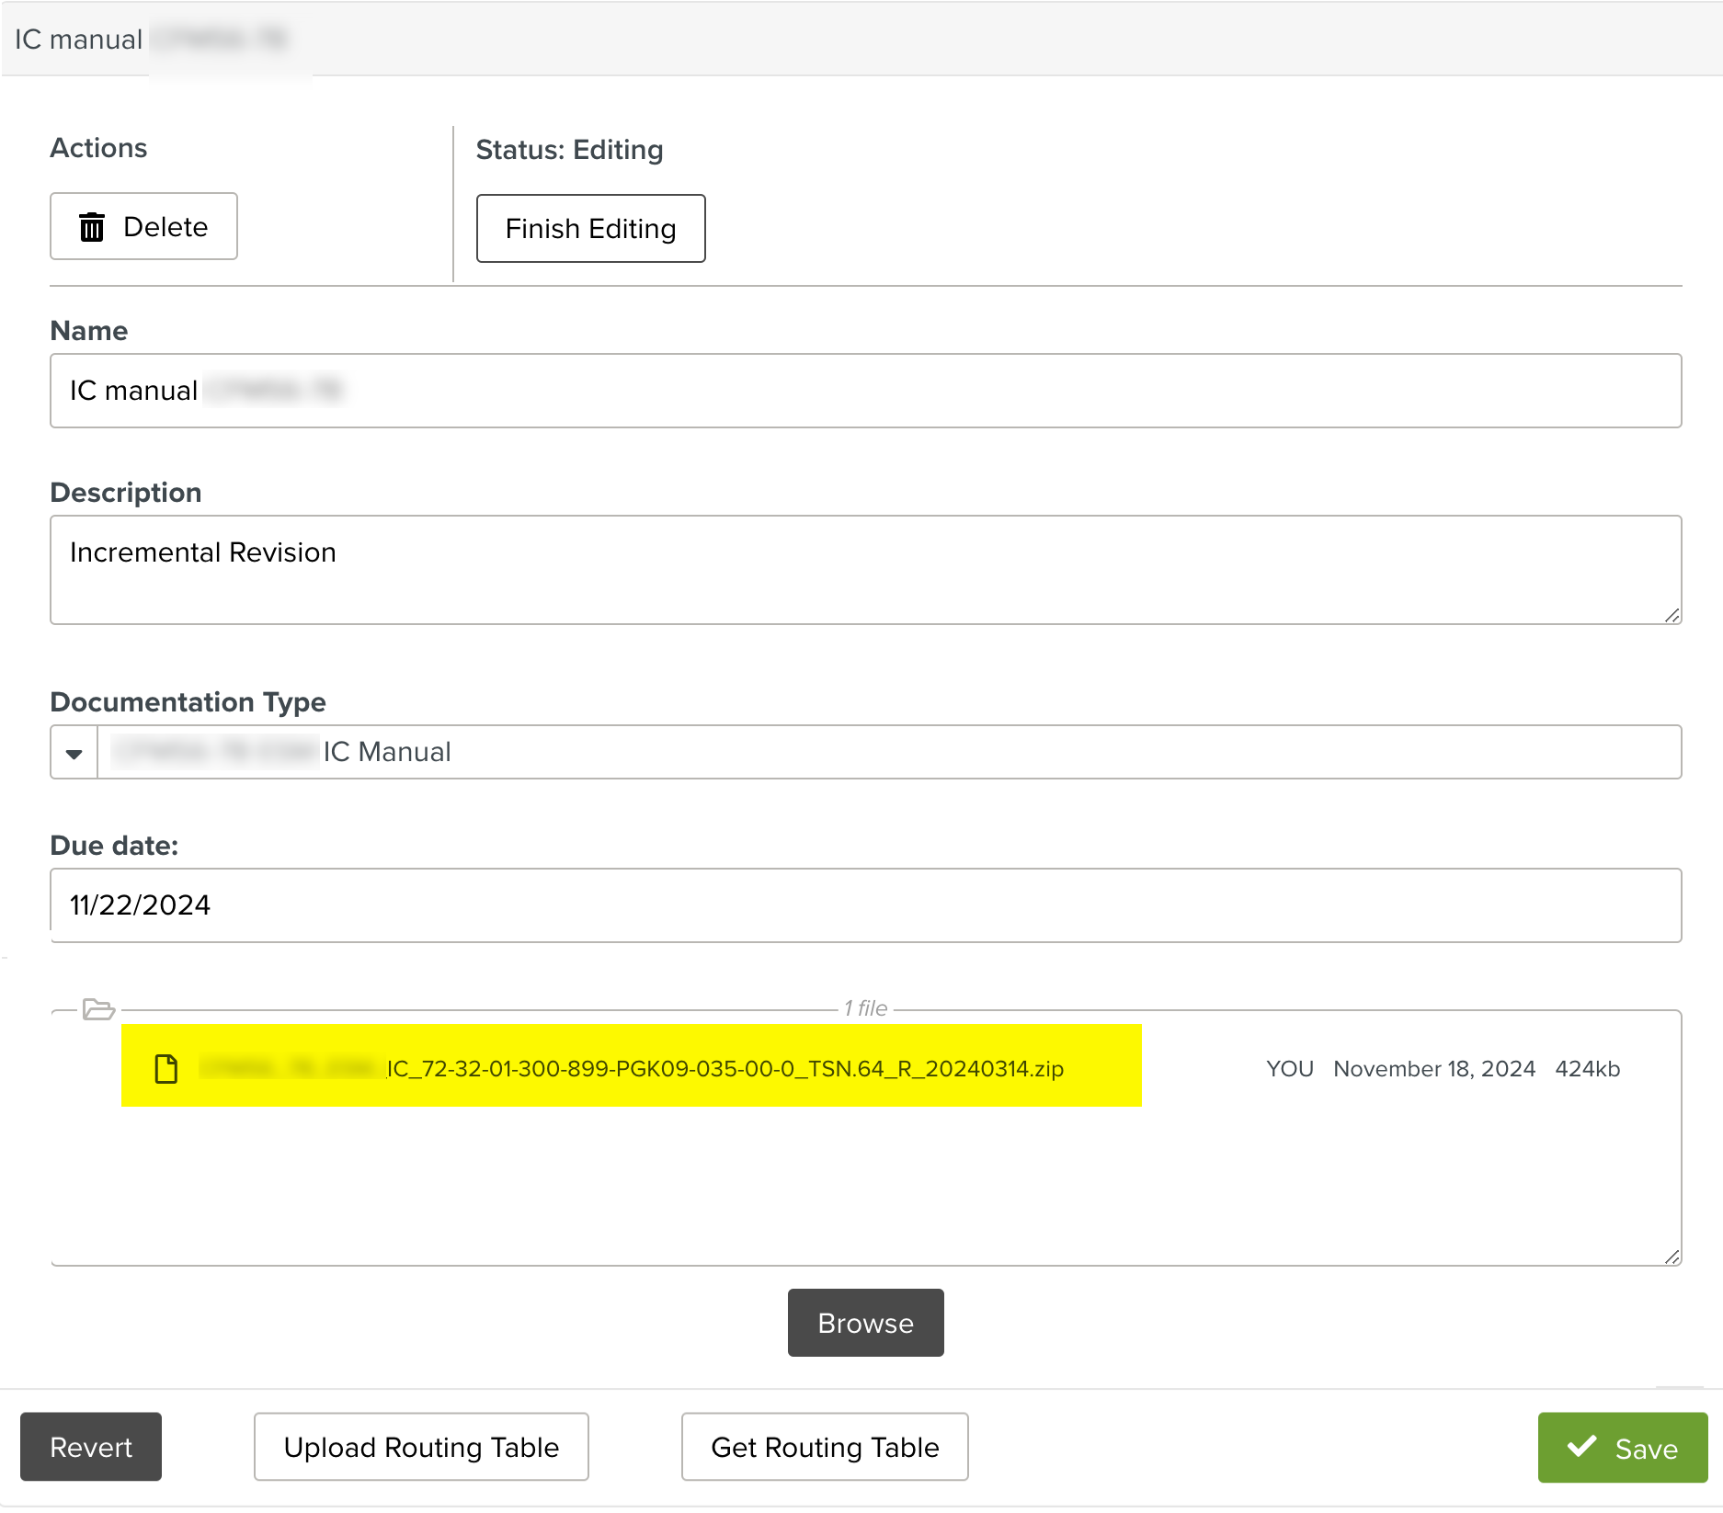Select the Due date field showing 11/22/2024
The image size is (1723, 1513).
pos(865,905)
